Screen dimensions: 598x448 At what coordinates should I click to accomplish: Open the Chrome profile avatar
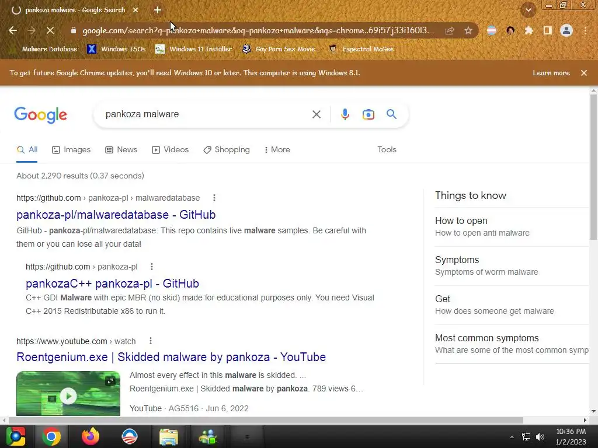click(566, 30)
